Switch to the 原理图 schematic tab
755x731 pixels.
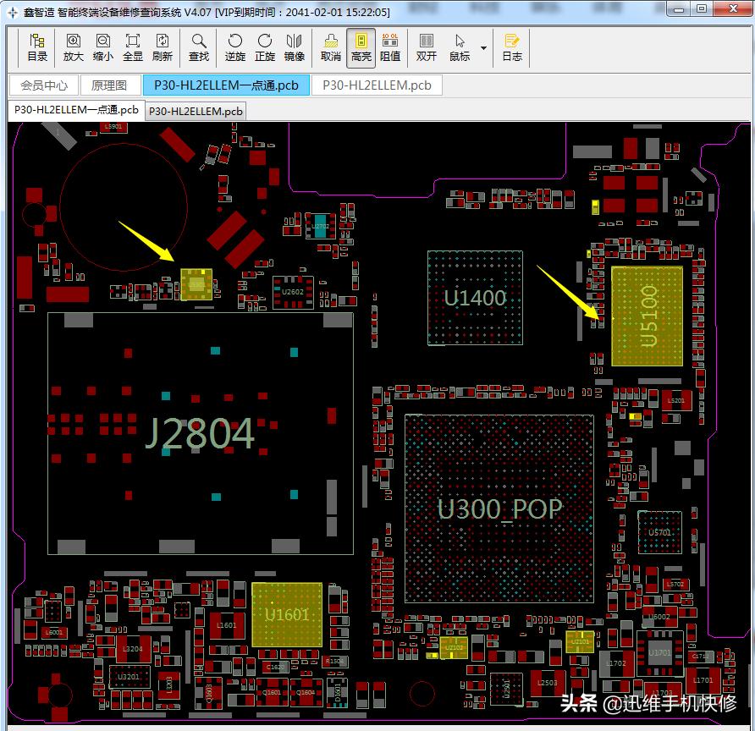click(109, 85)
